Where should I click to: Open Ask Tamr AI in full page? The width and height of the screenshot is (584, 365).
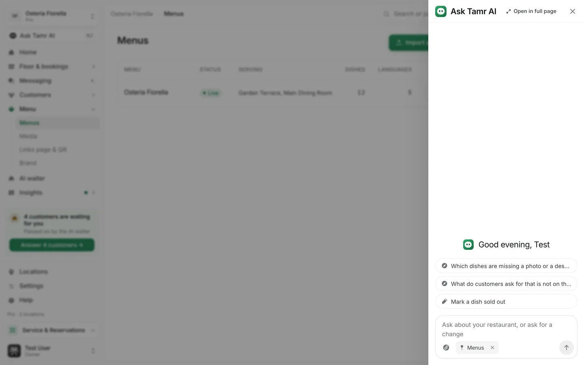click(x=531, y=11)
